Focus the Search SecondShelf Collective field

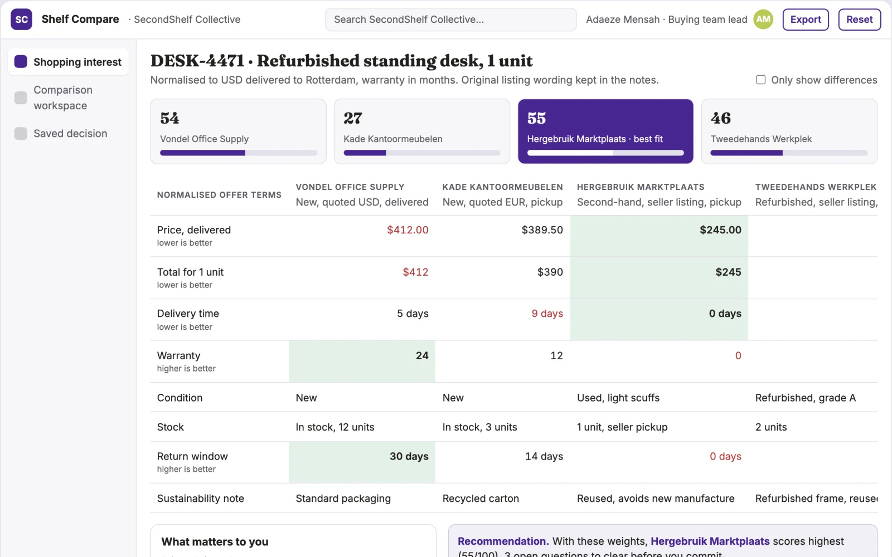(450, 19)
